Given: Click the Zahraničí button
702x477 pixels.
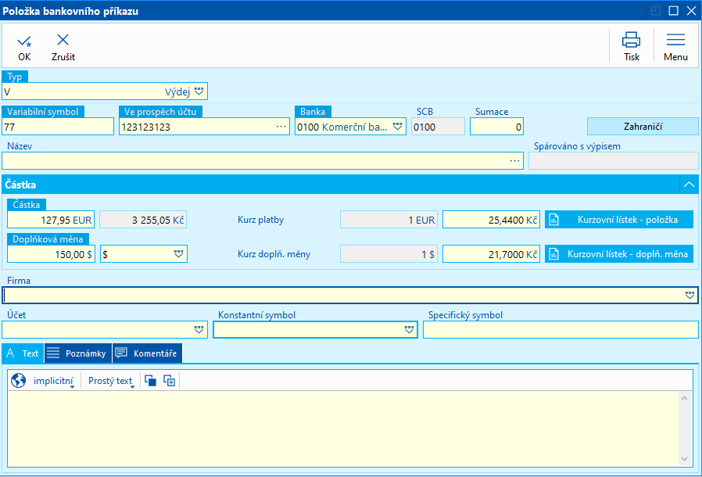Looking at the screenshot, I should [x=643, y=127].
